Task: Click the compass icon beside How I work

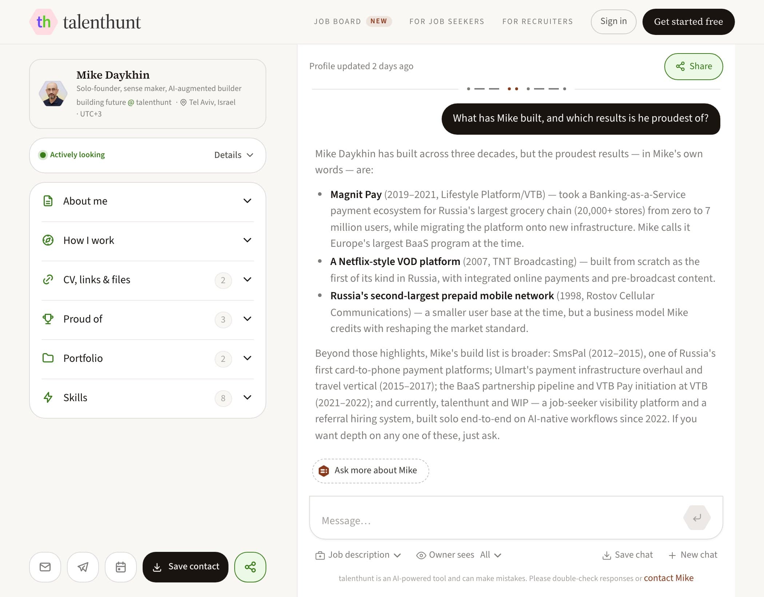Action: coord(48,240)
